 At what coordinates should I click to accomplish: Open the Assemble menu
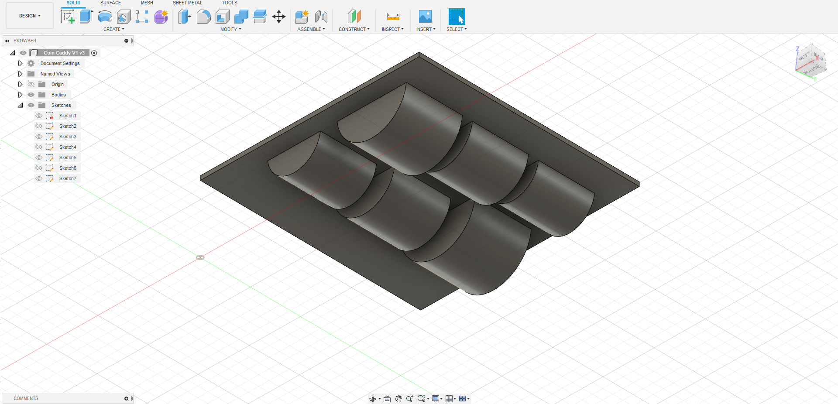311,29
